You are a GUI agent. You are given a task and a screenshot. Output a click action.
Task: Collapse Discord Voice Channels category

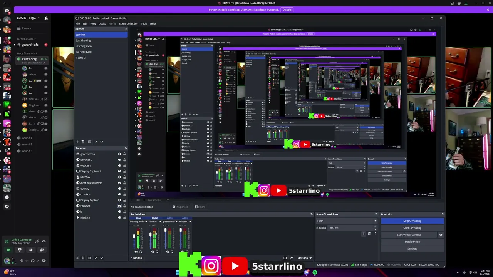[27, 53]
